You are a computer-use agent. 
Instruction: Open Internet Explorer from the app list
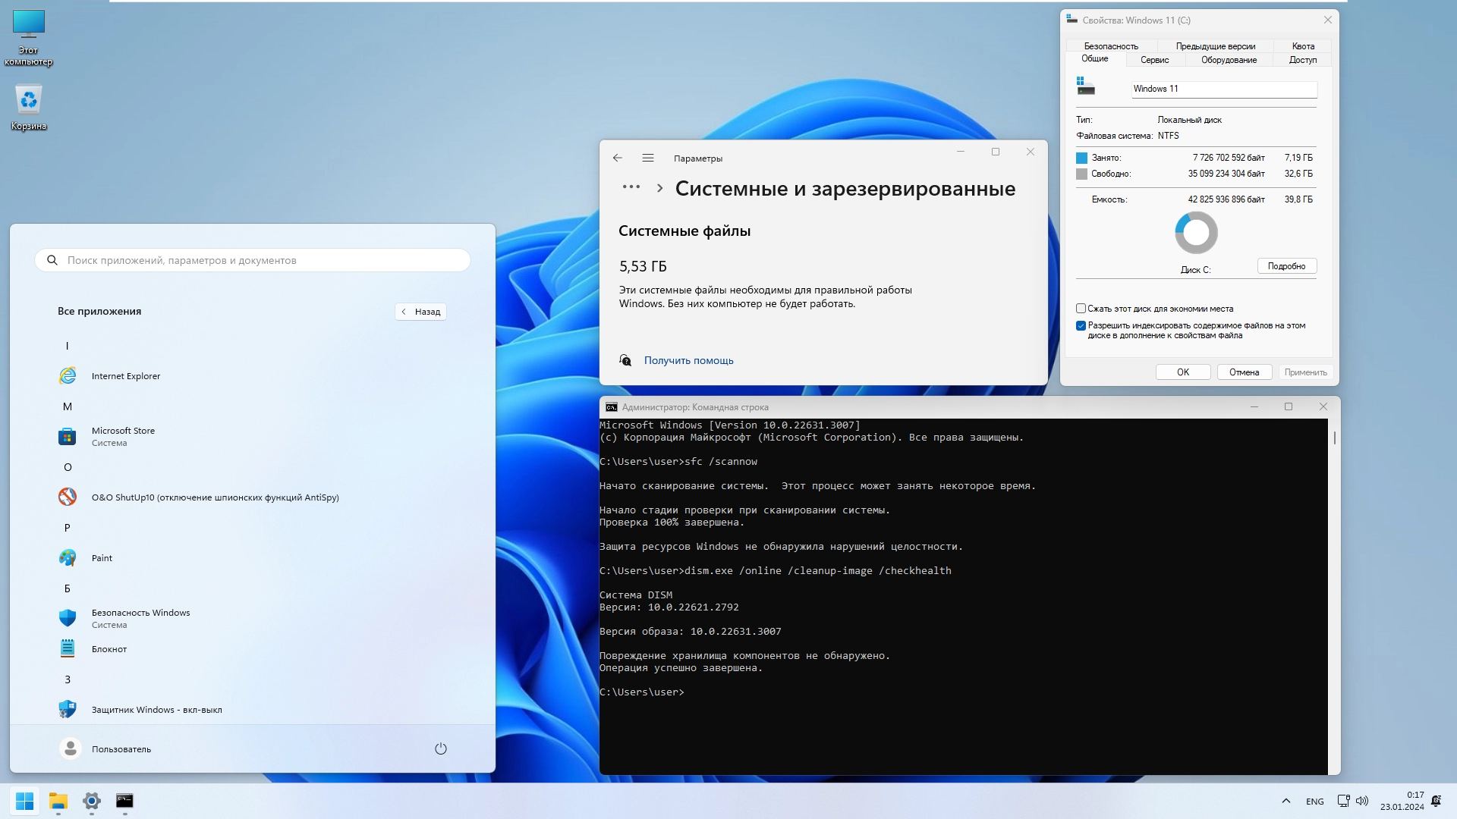tap(125, 376)
